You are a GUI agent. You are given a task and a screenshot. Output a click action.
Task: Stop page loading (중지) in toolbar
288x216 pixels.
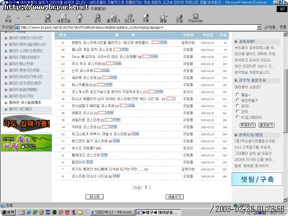pyautogui.click(x=48, y=18)
